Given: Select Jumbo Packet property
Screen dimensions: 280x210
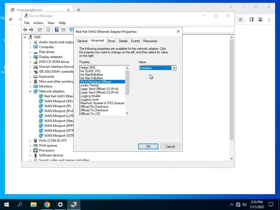Looking at the screenshot, I should tap(102, 85).
